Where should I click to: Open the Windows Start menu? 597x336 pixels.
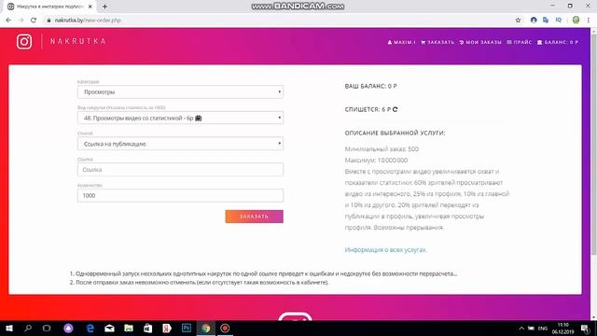[x=9, y=328]
